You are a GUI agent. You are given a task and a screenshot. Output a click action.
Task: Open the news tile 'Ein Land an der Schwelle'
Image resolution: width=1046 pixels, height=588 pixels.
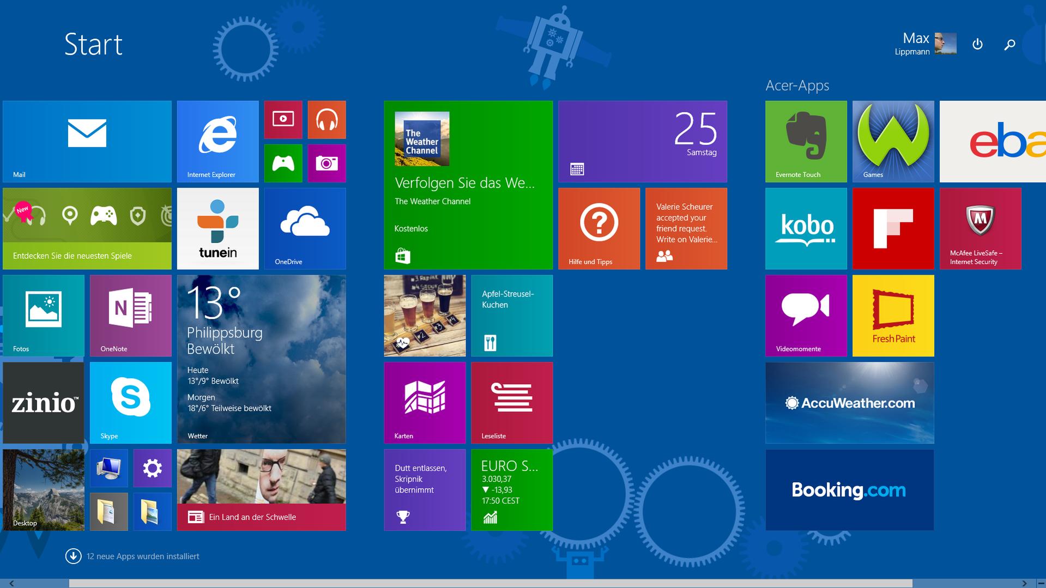pos(262,490)
